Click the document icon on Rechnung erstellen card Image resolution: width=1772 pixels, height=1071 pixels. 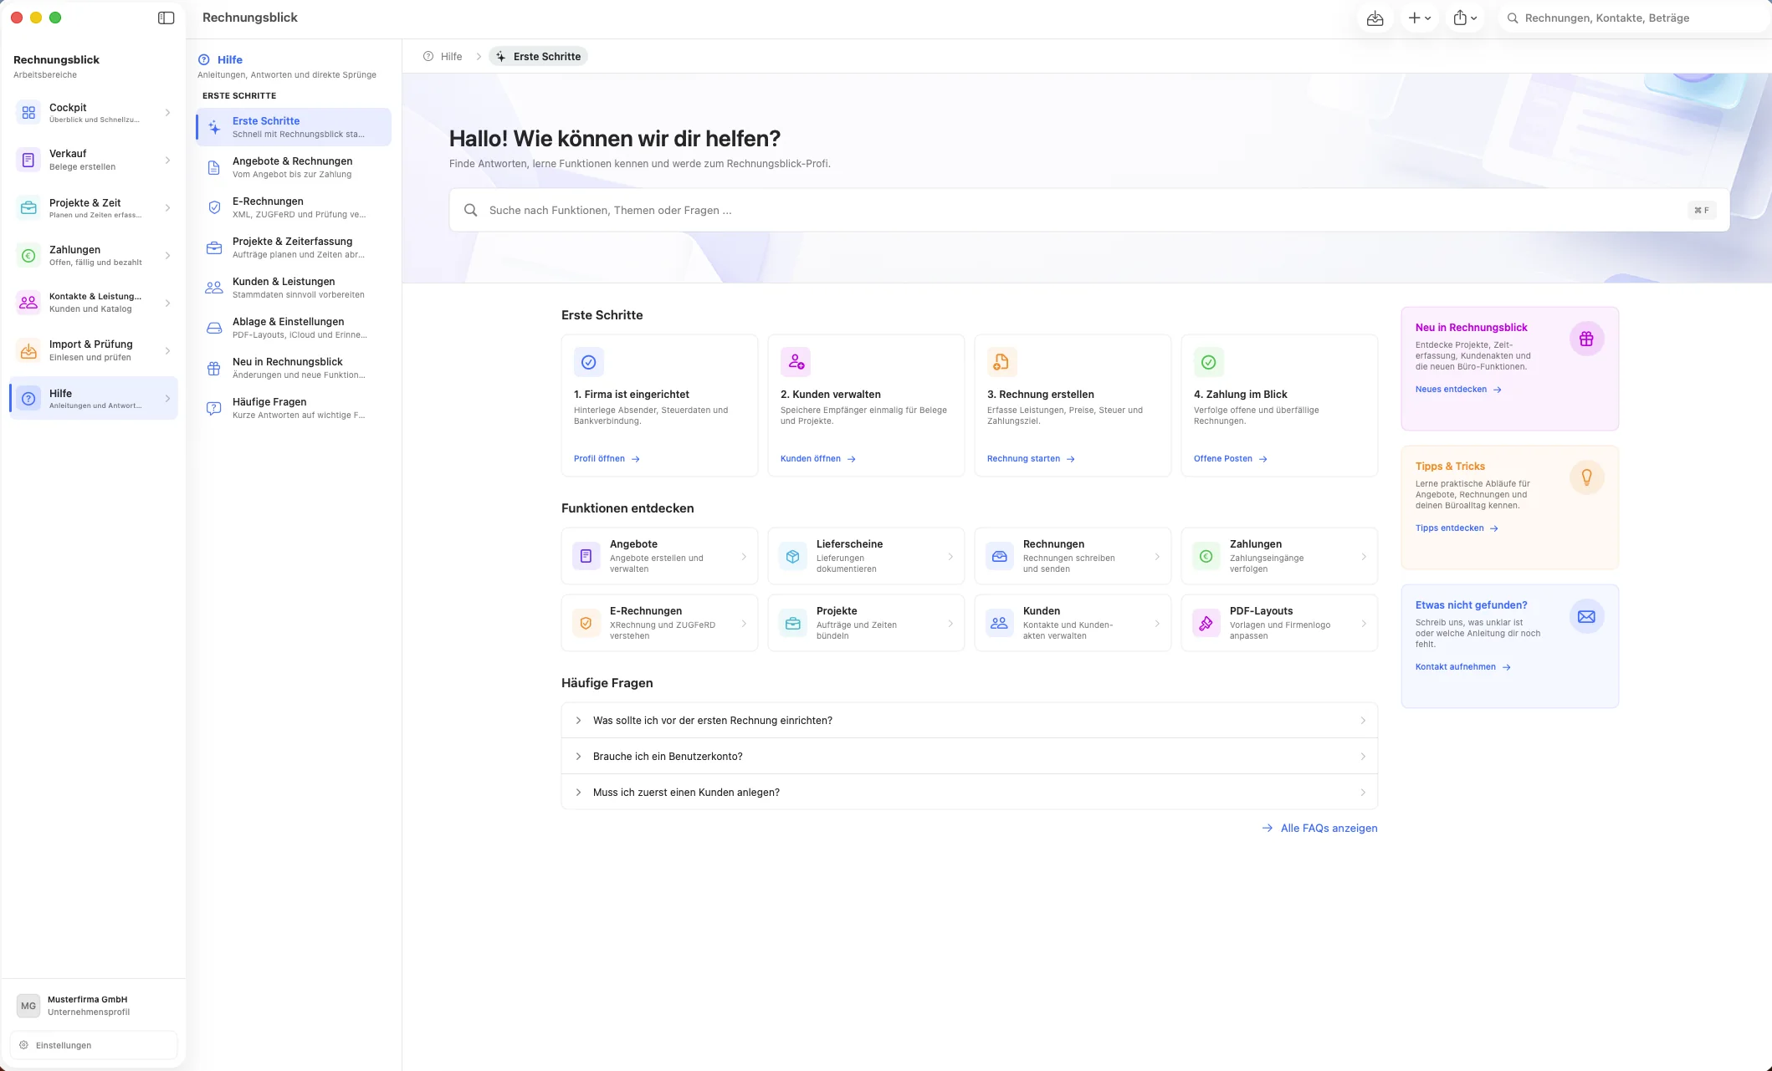click(1002, 362)
